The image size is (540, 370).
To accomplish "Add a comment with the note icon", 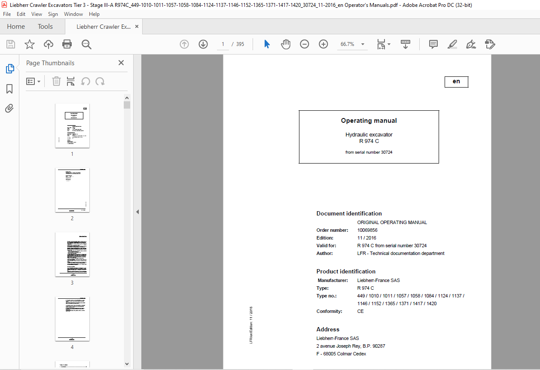I will pos(433,44).
